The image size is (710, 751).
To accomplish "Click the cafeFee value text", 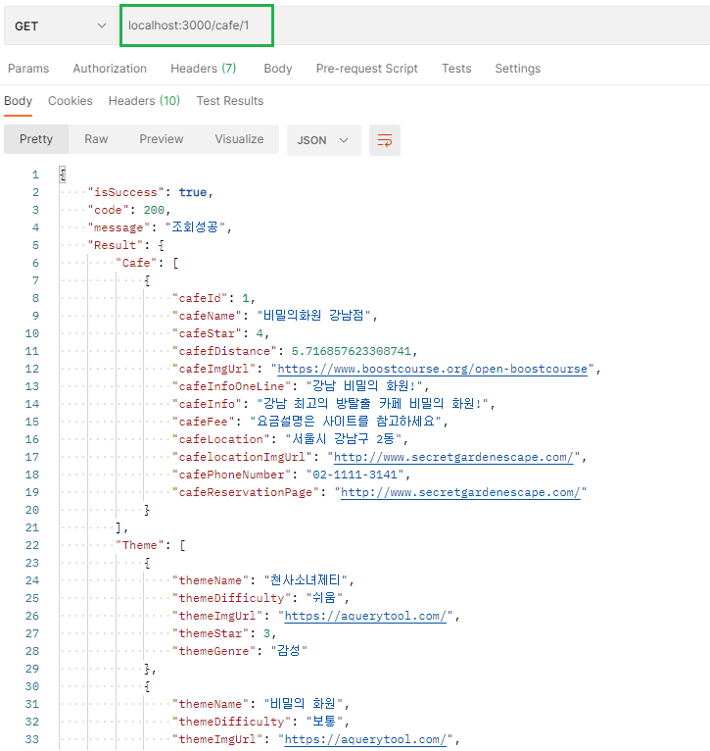I will coord(346,422).
